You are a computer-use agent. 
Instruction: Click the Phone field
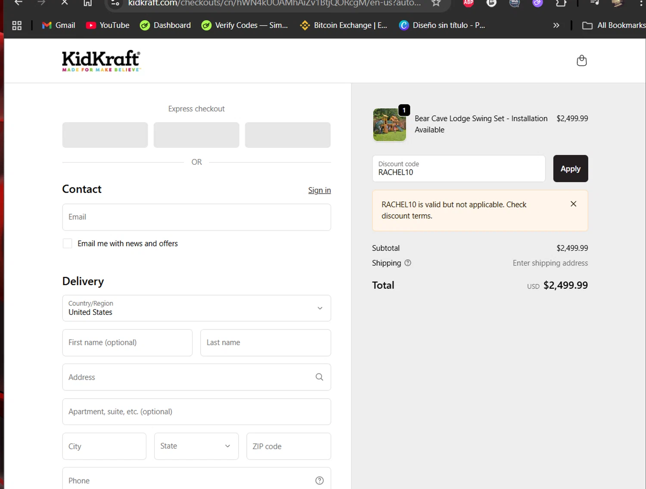pyautogui.click(x=196, y=479)
